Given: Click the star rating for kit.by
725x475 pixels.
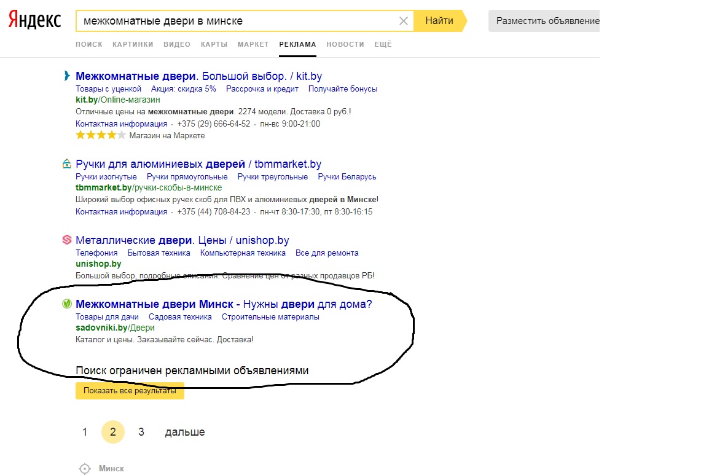Looking at the screenshot, I should pyautogui.click(x=100, y=135).
